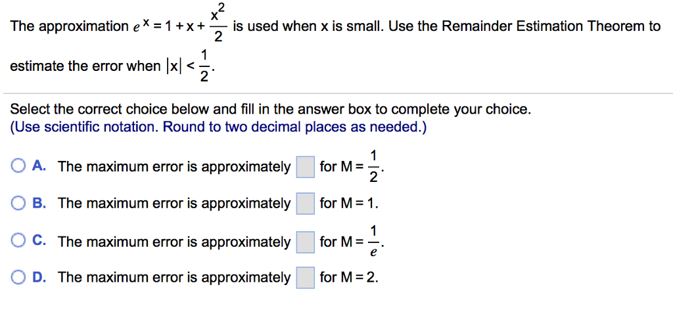Click the 'for M = 1/e' text
Image resolution: width=673 pixels, height=333 pixels.
click(351, 242)
